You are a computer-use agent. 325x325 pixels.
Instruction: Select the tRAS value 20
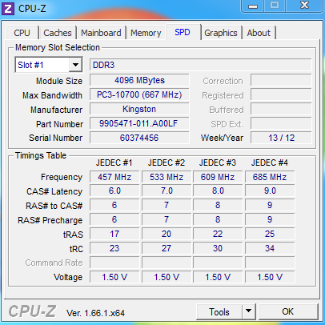(167, 234)
